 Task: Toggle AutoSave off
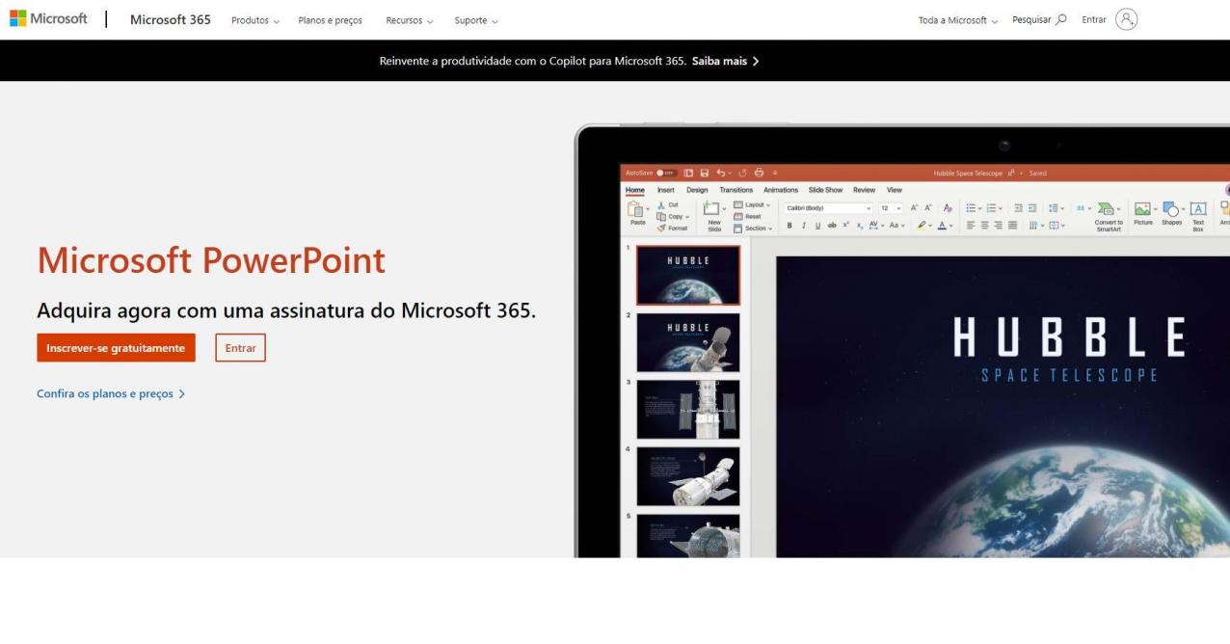tap(666, 173)
